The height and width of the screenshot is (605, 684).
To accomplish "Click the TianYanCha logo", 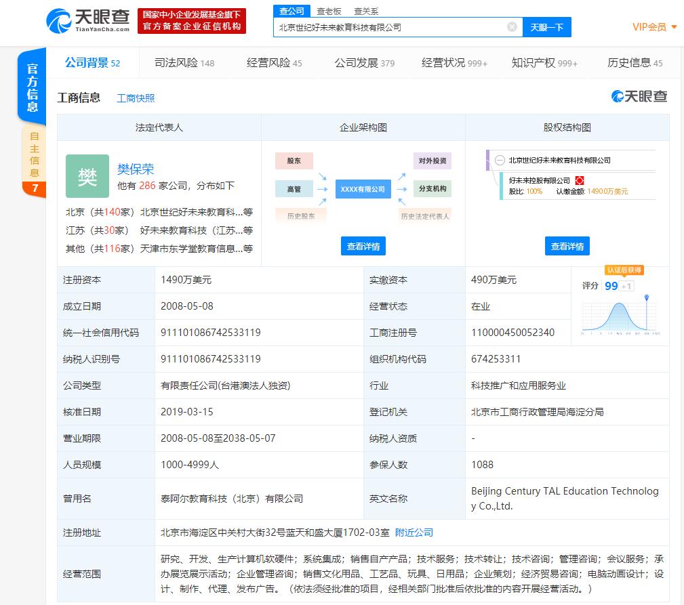I will 88,21.
